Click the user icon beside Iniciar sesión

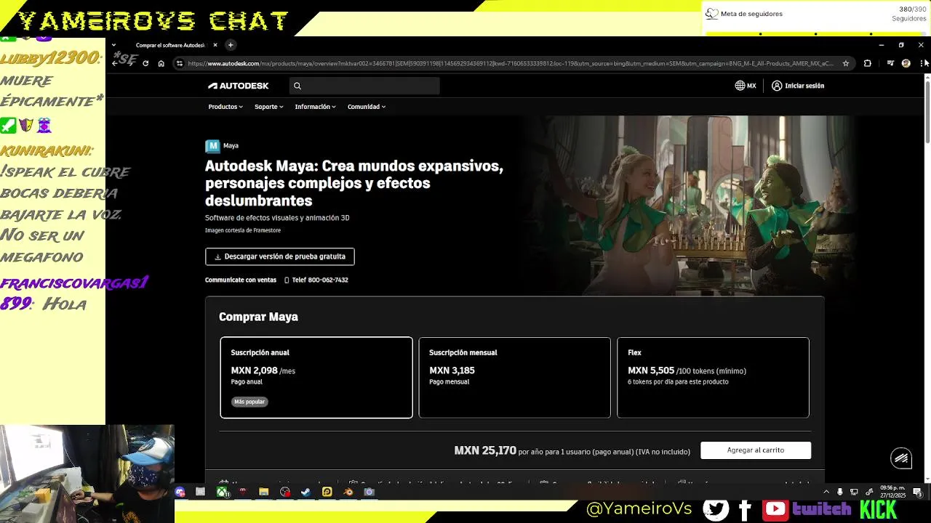click(777, 86)
